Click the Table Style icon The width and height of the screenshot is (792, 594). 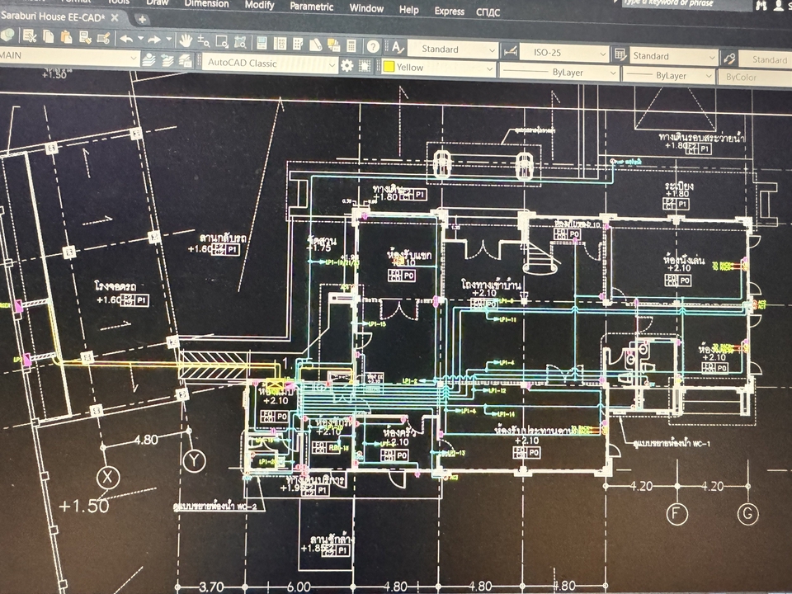620,54
